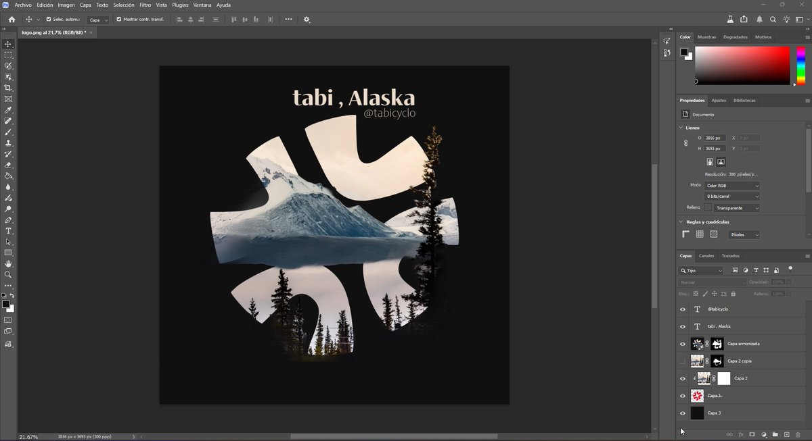
Task: Select the Eyedropper tool
Action: (8, 109)
